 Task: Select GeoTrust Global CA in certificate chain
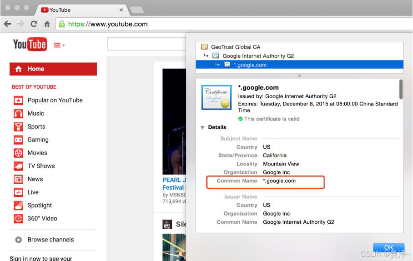coord(236,47)
